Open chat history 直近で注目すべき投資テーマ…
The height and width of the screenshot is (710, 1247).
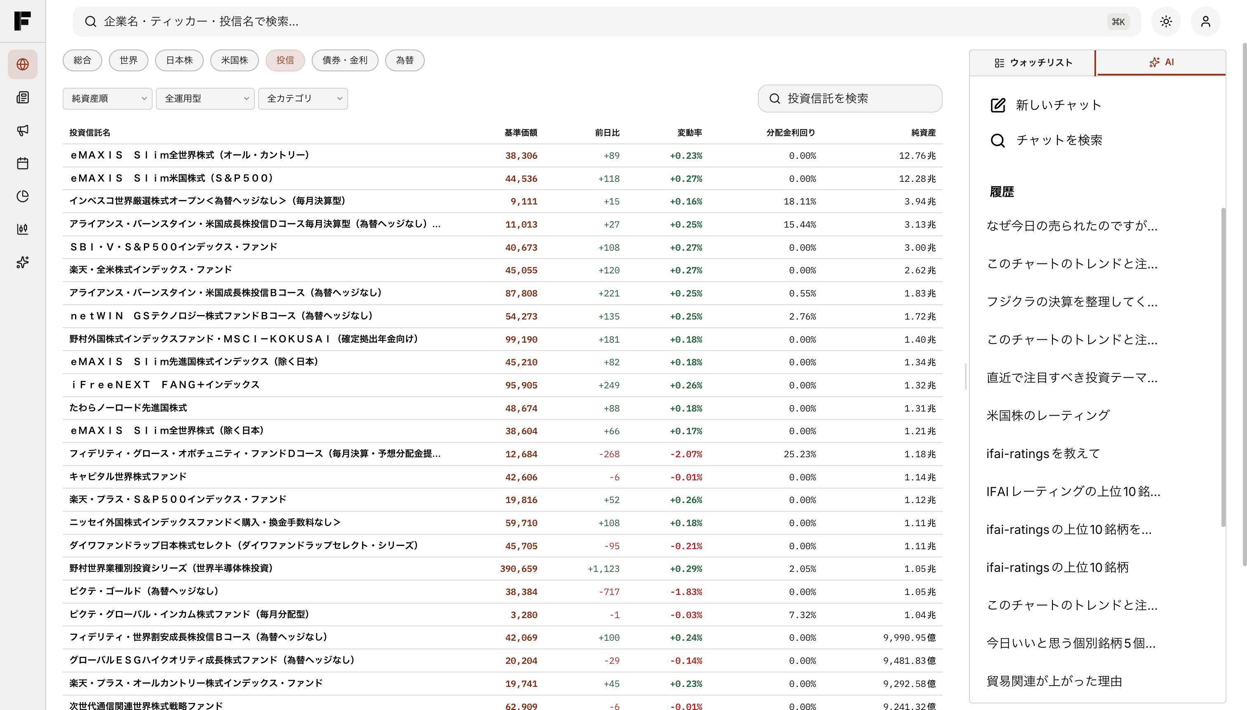tap(1072, 377)
